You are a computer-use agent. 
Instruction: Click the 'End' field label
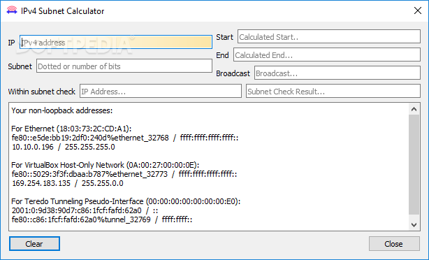(222, 55)
